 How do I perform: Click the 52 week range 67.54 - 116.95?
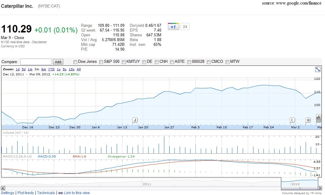(112, 30)
